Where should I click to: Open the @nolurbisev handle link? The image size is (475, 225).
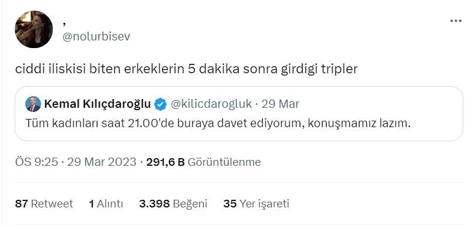click(x=96, y=37)
